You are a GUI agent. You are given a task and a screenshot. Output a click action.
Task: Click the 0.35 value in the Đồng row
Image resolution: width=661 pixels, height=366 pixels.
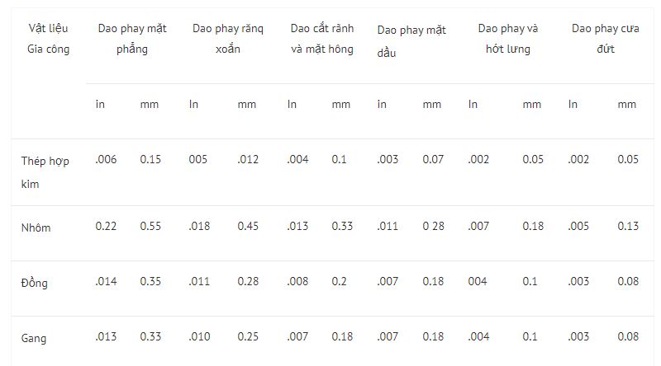[x=150, y=281]
